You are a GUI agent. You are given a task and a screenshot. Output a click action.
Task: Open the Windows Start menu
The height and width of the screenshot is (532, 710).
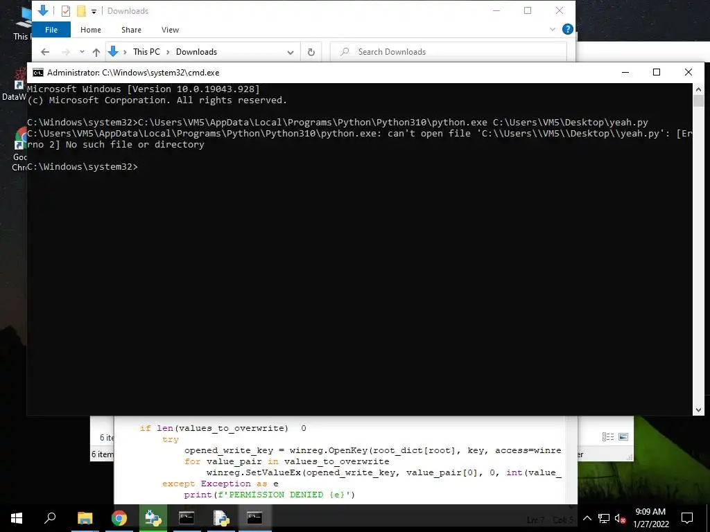click(x=17, y=518)
